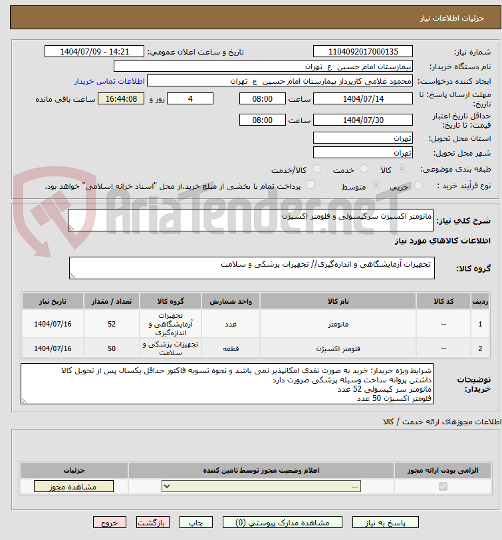
Task: Select the 'جزیی' purchase type radio
Action: pos(418,186)
